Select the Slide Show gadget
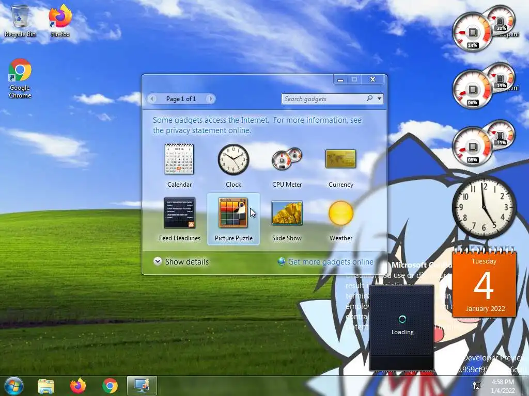The width and height of the screenshot is (529, 396). point(287,213)
